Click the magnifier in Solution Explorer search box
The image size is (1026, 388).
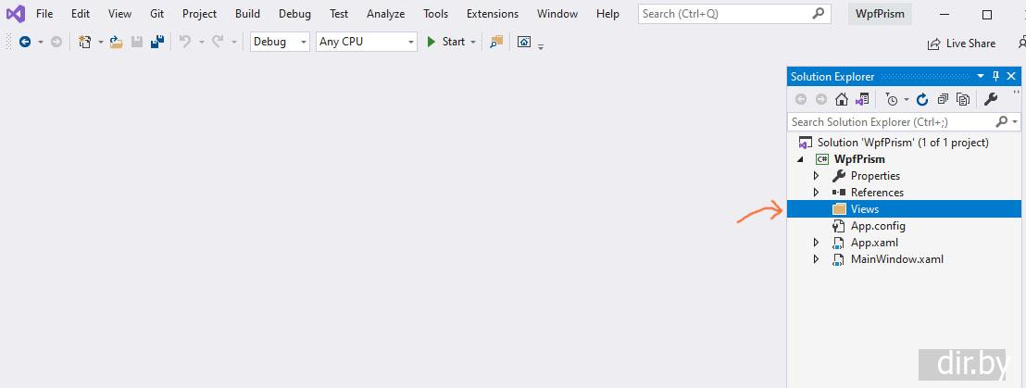point(1001,121)
